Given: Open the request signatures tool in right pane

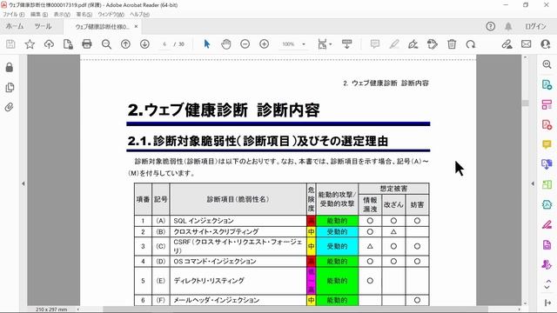Looking at the screenshot, I should coord(547,264).
